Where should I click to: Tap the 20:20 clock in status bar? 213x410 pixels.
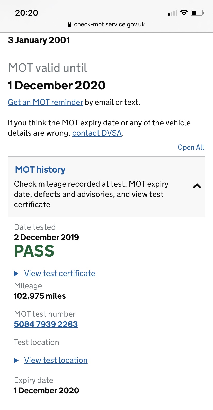26,13
